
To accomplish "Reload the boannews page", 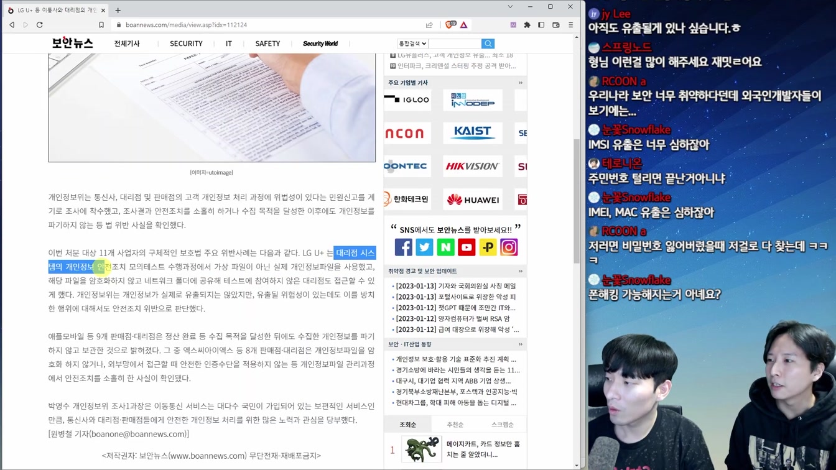I will point(39,25).
